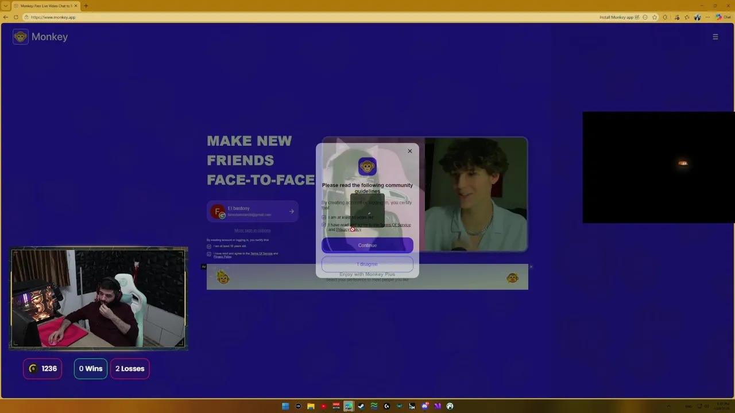Image resolution: width=735 pixels, height=413 pixels.
Task: Add page to favorites with star icon
Action: (x=655, y=17)
